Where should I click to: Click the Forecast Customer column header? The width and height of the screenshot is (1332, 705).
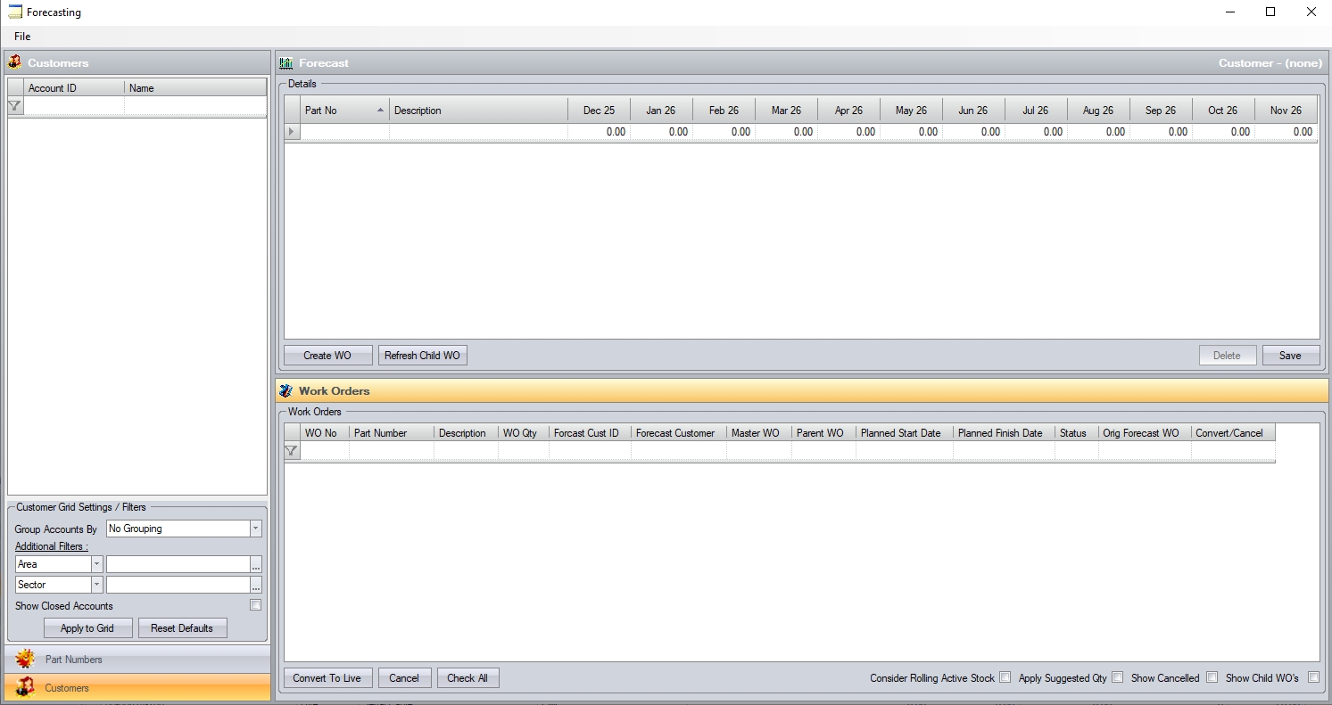tap(679, 433)
